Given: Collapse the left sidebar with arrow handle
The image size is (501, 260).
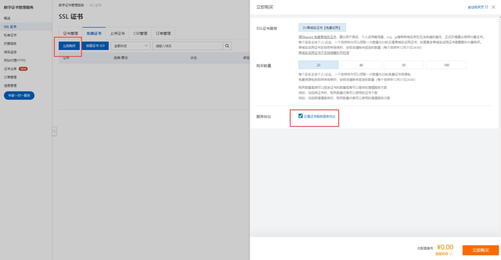Looking at the screenshot, I should click(x=54, y=131).
